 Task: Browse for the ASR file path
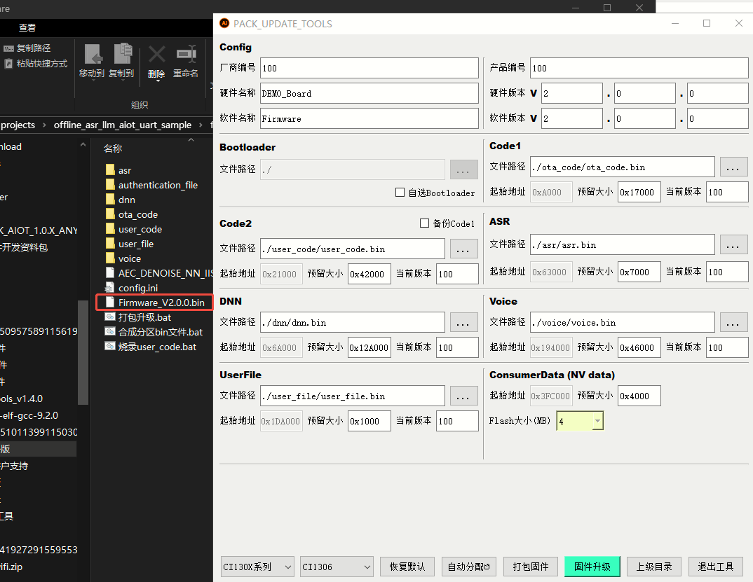point(733,244)
